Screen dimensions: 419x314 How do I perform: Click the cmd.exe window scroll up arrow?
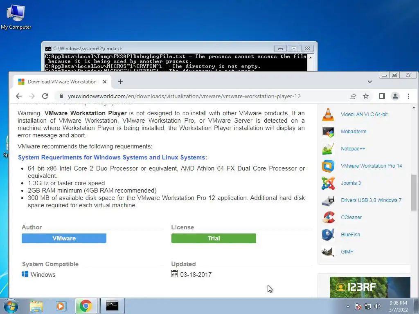pos(311,57)
